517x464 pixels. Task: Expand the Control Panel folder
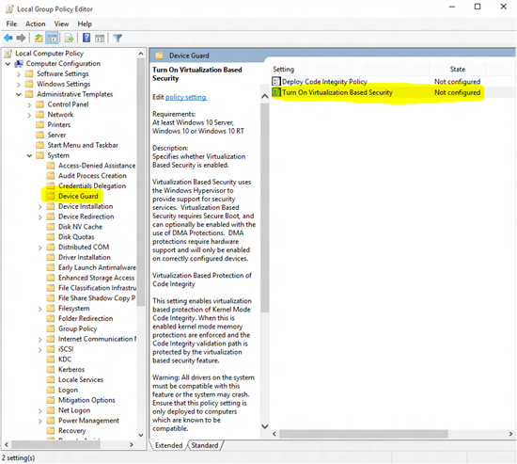[29, 105]
